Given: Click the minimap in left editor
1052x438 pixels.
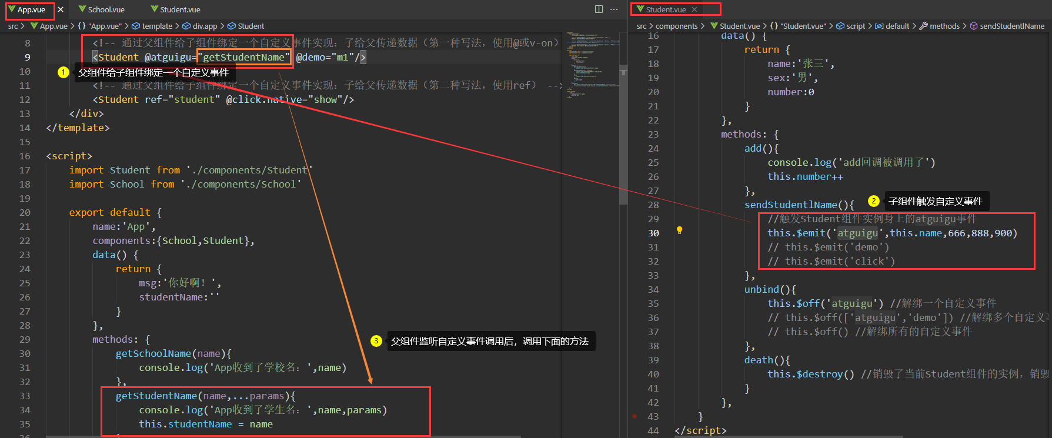Looking at the screenshot, I should point(593,65).
